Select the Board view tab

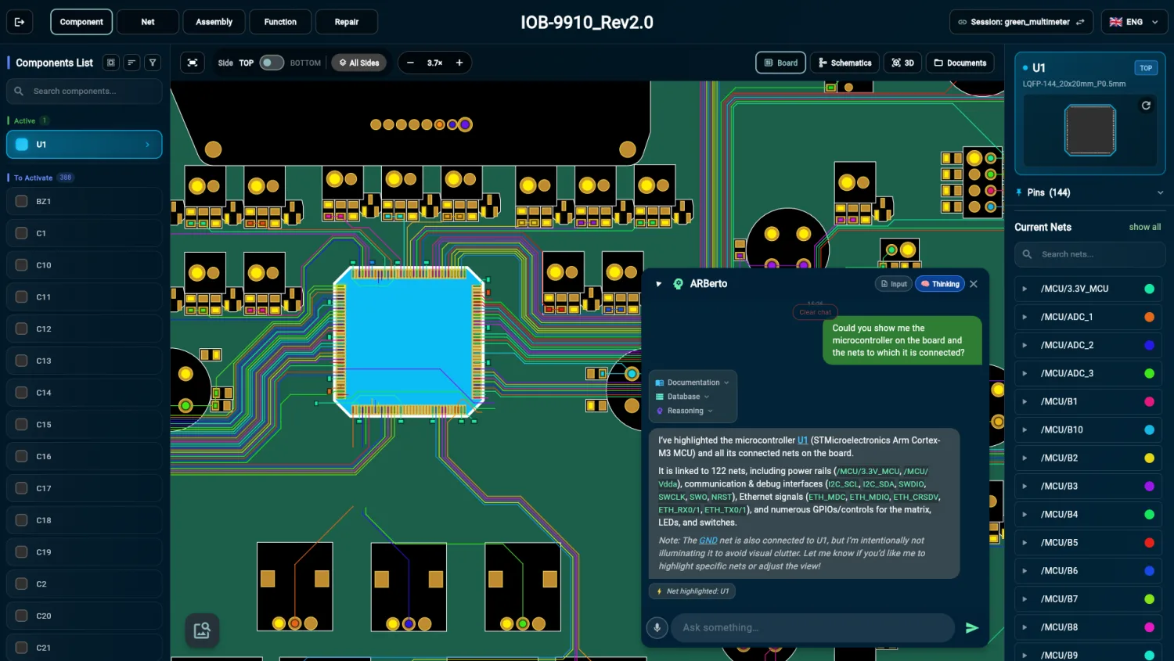point(780,63)
